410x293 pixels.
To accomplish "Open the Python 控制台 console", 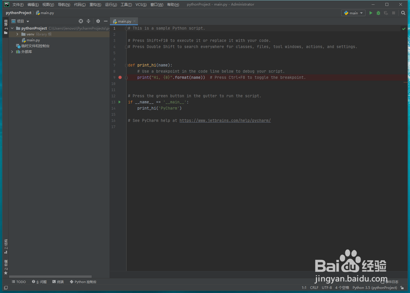I will pyautogui.click(x=83, y=282).
